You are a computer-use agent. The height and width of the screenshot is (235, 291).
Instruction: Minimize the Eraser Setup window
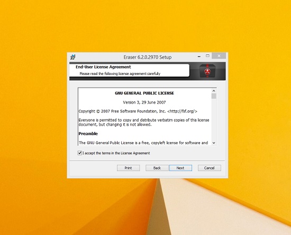[x=199, y=57]
